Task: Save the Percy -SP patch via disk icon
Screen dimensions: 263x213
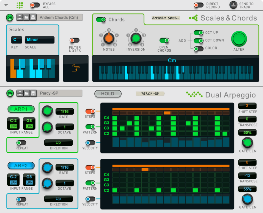Action: [33, 93]
